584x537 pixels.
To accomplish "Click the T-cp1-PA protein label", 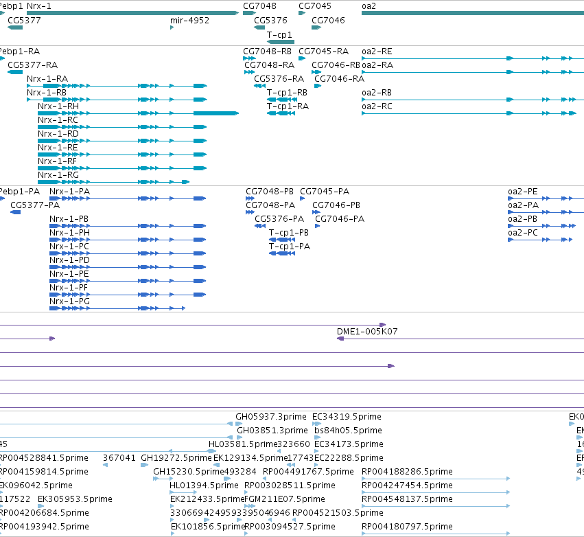I will (290, 247).
